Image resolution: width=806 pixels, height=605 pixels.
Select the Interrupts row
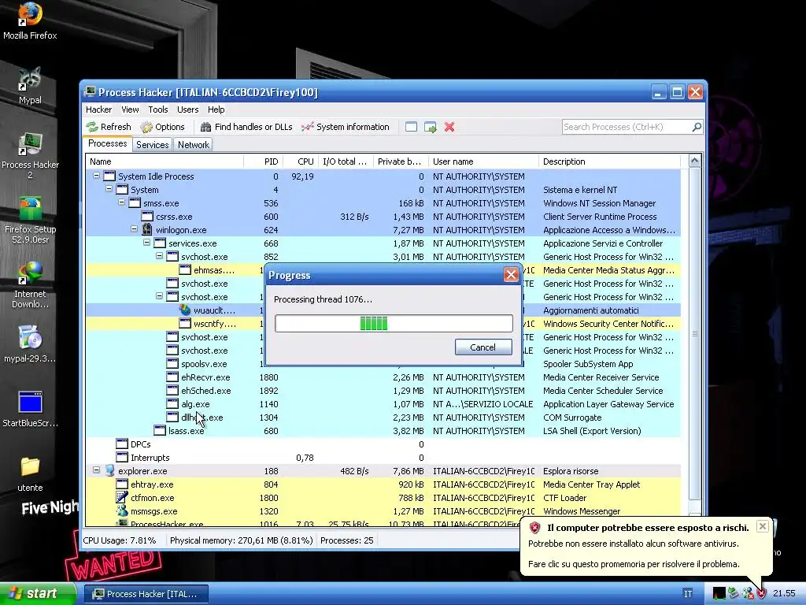pos(383,458)
